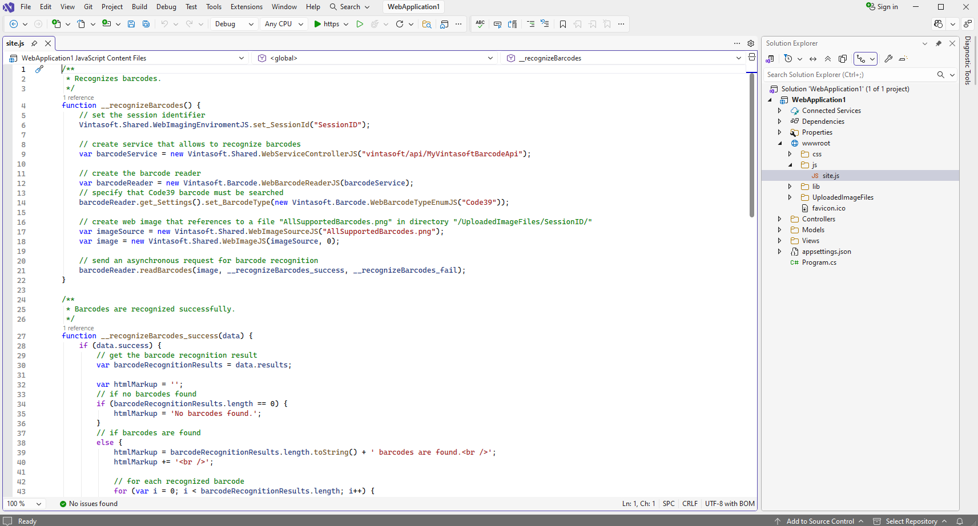978x526 pixels.
Task: Click the Sign in button
Action: (x=882, y=7)
